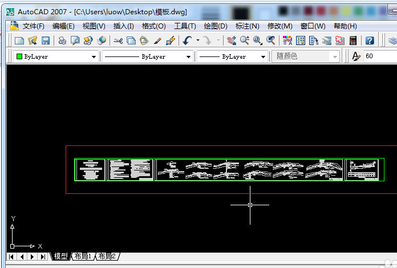Viewport: 397px width, 268px height.
Task: Jump to first tab with scroll button
Action: point(11,257)
